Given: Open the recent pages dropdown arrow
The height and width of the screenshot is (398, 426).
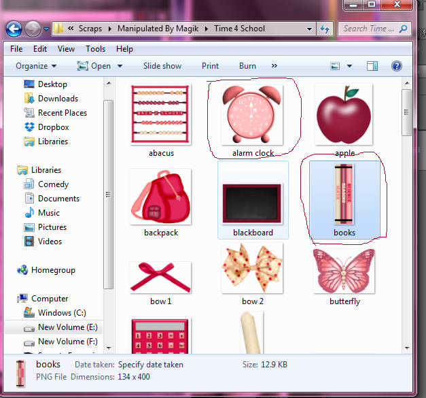Looking at the screenshot, I should 46,29.
